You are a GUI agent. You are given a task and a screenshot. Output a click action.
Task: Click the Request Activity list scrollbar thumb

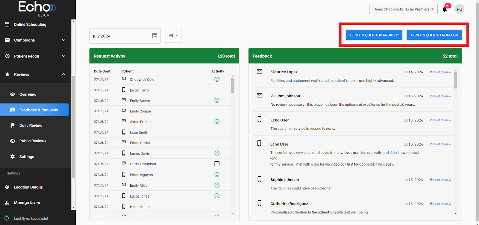pyautogui.click(x=233, y=85)
